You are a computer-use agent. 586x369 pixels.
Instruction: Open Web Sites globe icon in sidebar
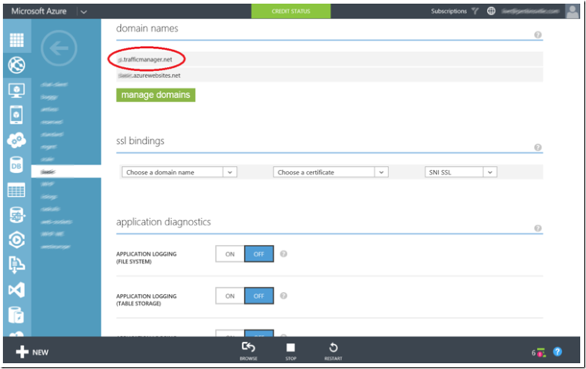coord(16,65)
